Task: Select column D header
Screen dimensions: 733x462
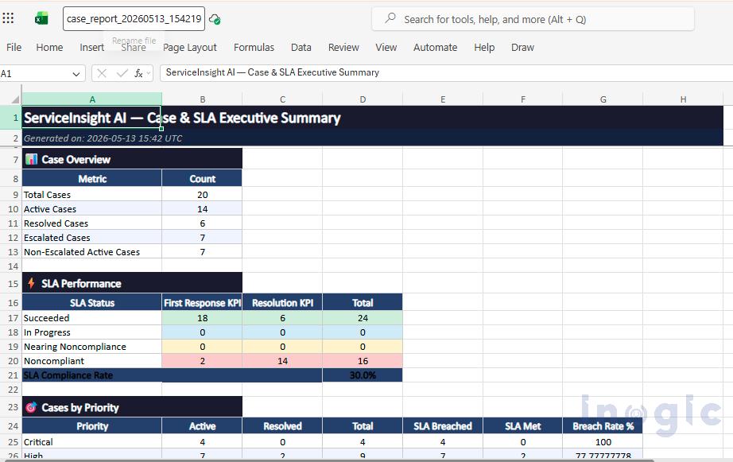Action: 363,99
